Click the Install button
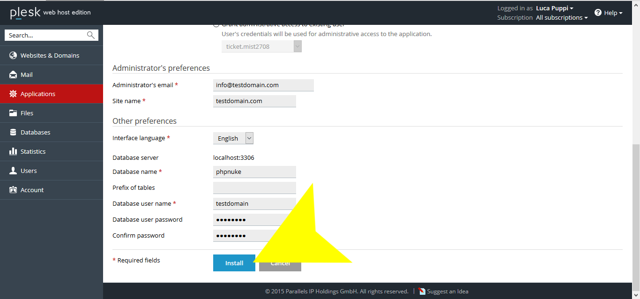The height and width of the screenshot is (299, 640). [x=234, y=263]
